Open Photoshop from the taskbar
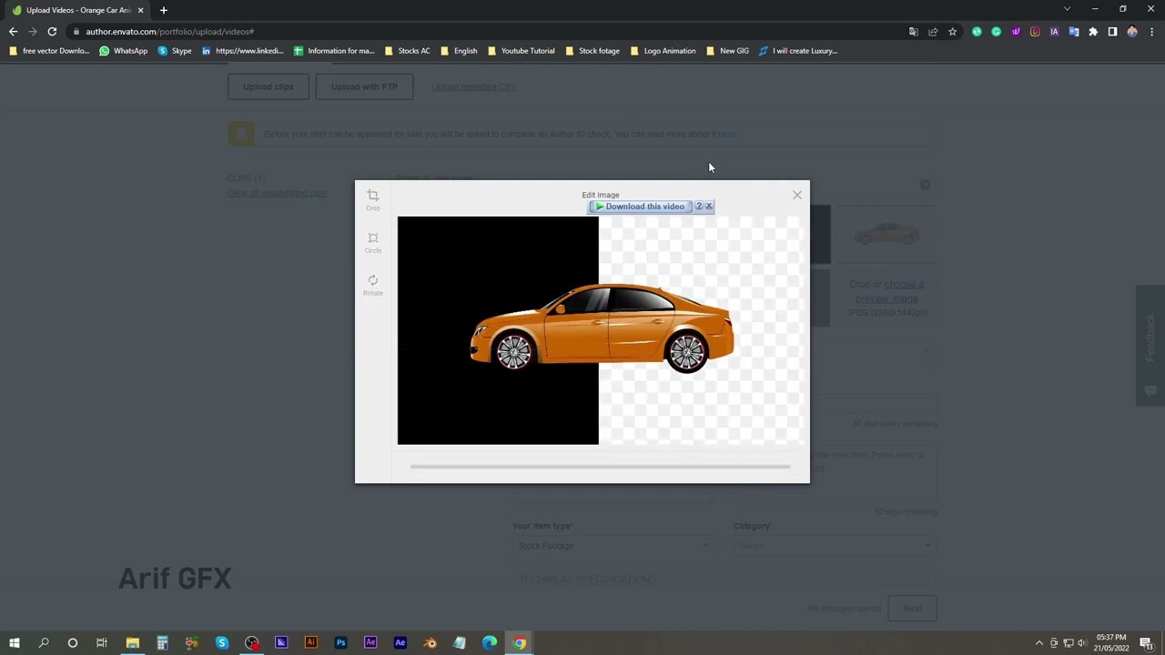The image size is (1165, 655). pos(340,643)
